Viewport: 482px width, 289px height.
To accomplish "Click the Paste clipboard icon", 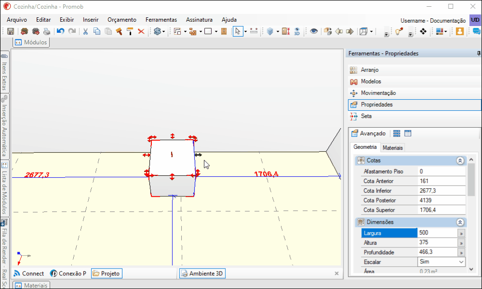I will 108,31.
